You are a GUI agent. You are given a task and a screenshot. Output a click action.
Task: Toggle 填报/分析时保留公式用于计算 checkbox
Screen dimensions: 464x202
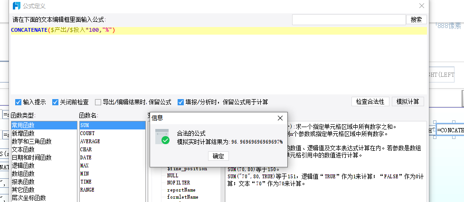(180, 102)
